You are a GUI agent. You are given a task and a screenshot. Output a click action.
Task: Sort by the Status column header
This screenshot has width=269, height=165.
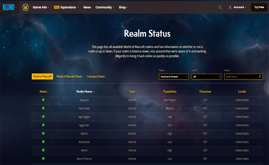pos(43,91)
